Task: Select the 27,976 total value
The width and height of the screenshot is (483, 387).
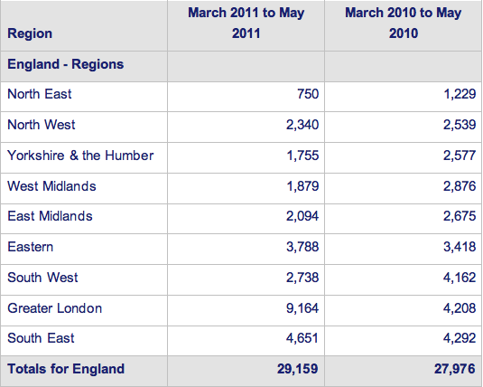Action: coord(455,369)
